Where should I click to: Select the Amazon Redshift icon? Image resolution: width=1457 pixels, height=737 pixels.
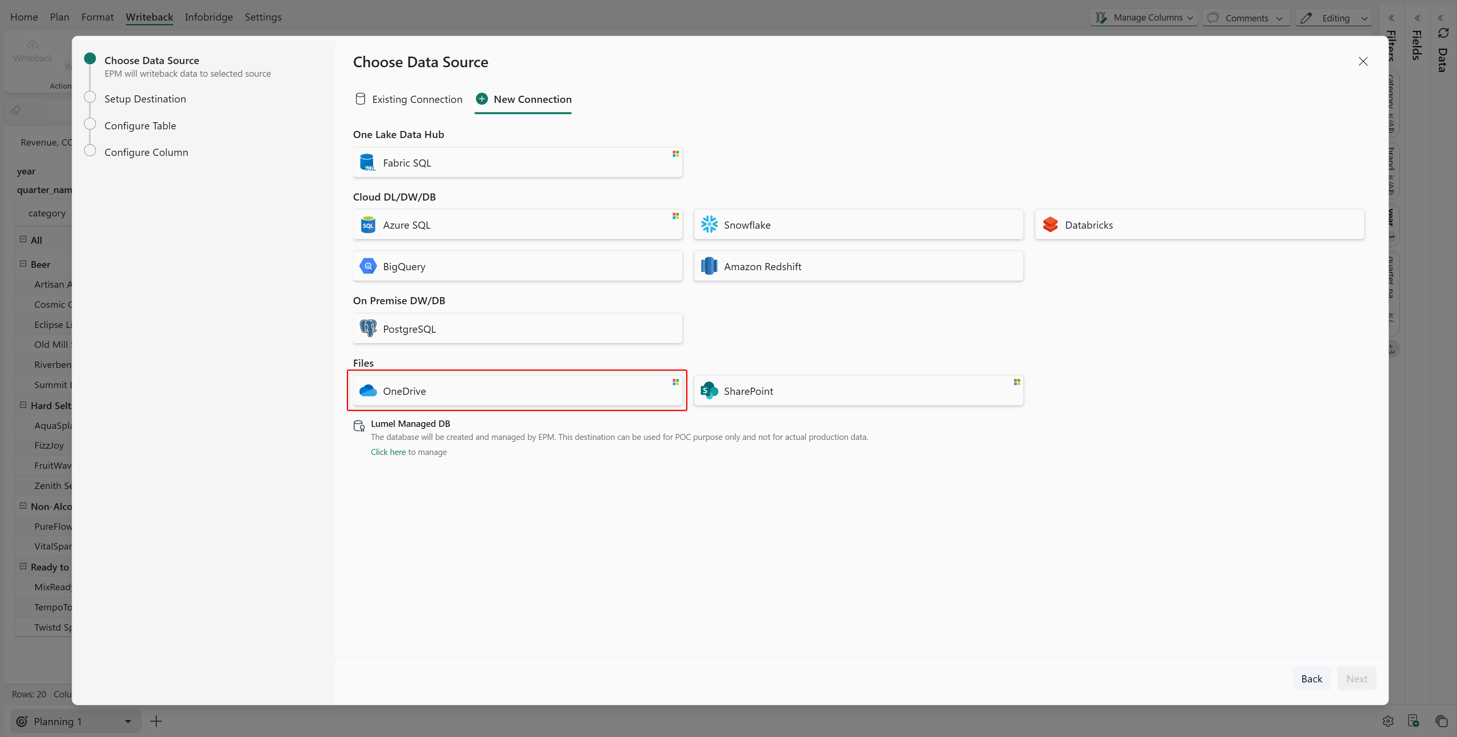709,266
